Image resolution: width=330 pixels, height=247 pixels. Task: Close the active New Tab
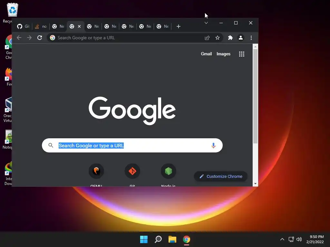(79, 26)
